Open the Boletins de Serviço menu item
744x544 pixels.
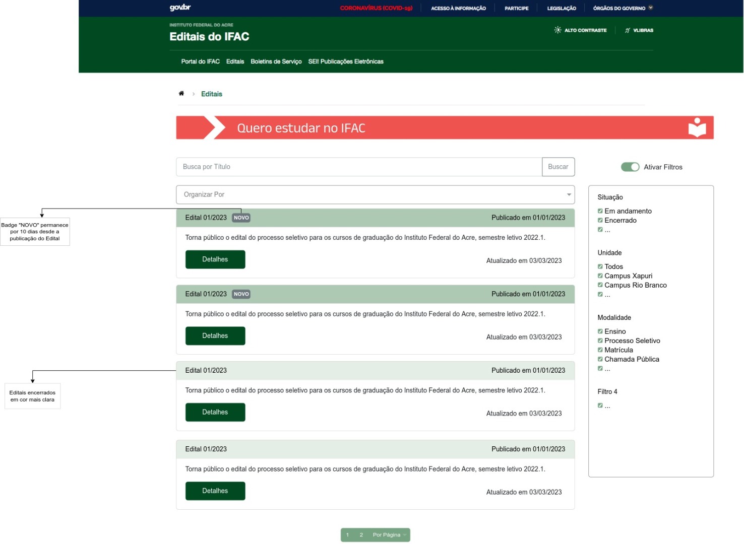pos(276,61)
